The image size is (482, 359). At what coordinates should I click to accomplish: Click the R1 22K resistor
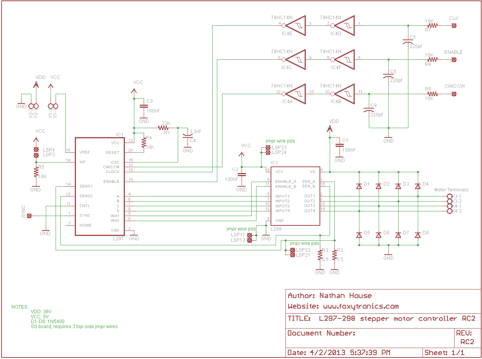pyautogui.click(x=164, y=128)
